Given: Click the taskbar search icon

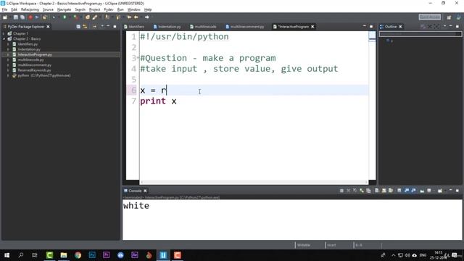Looking at the screenshot, I should click(x=21, y=255).
